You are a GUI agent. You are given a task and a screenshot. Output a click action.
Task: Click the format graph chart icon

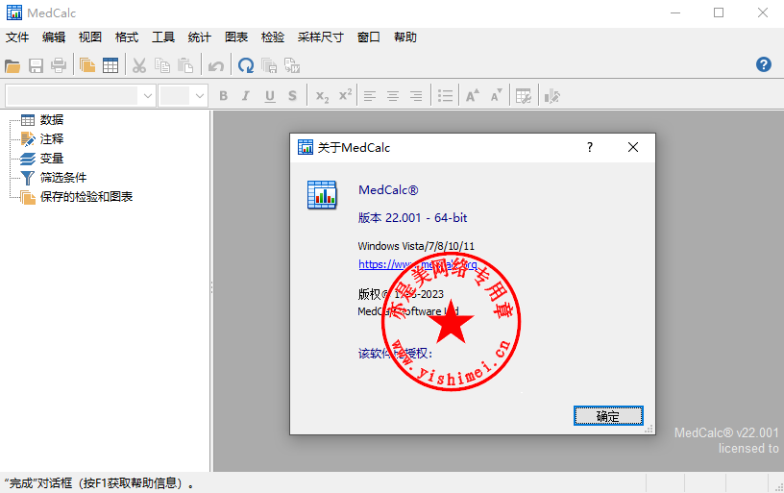(552, 96)
